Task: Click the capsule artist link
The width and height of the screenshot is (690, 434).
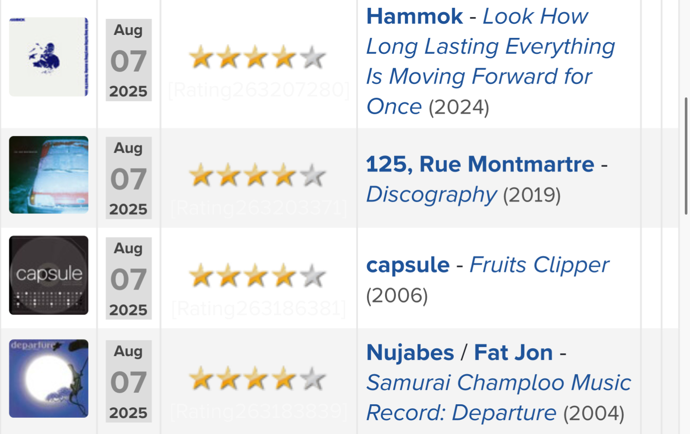Action: [408, 265]
